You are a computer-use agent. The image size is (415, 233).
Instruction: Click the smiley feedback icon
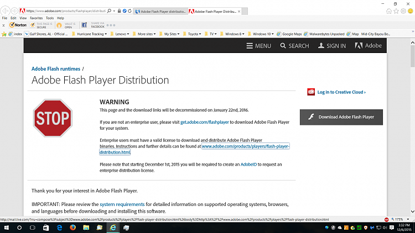[x=410, y=11]
